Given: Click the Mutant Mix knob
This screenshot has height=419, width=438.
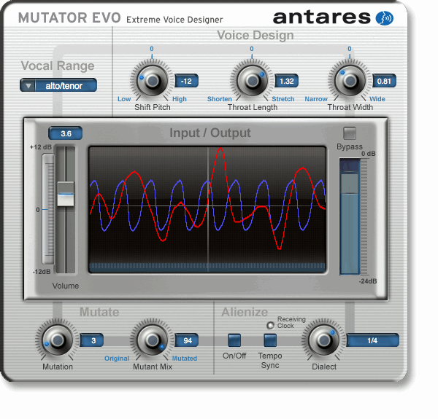Looking at the screenshot, I should (x=152, y=340).
